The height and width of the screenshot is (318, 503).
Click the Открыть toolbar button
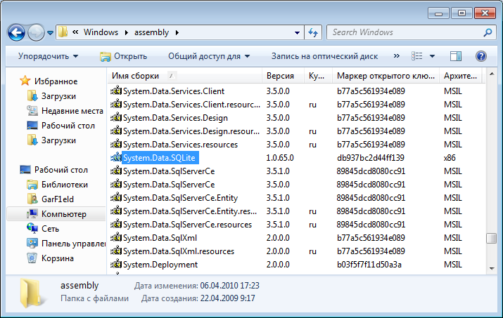pos(124,56)
